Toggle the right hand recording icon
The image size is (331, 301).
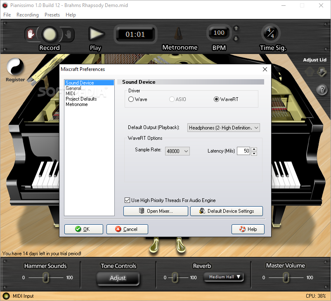click(x=68, y=34)
